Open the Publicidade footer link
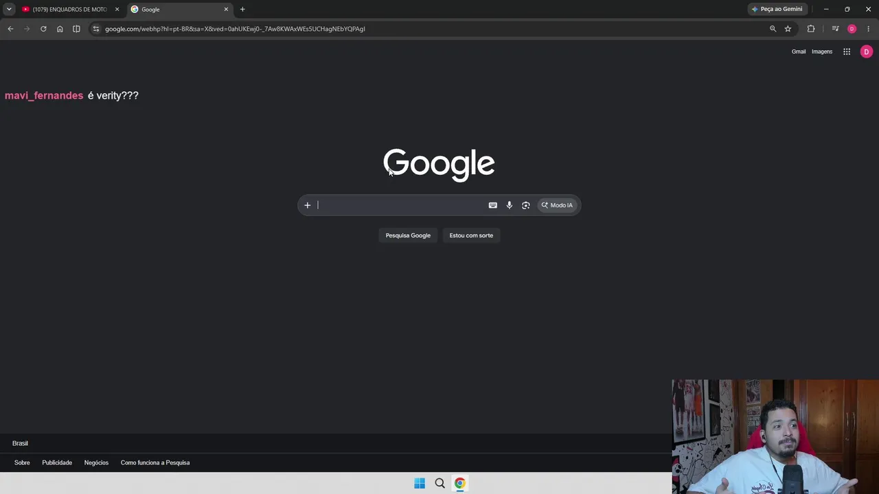 click(x=57, y=462)
